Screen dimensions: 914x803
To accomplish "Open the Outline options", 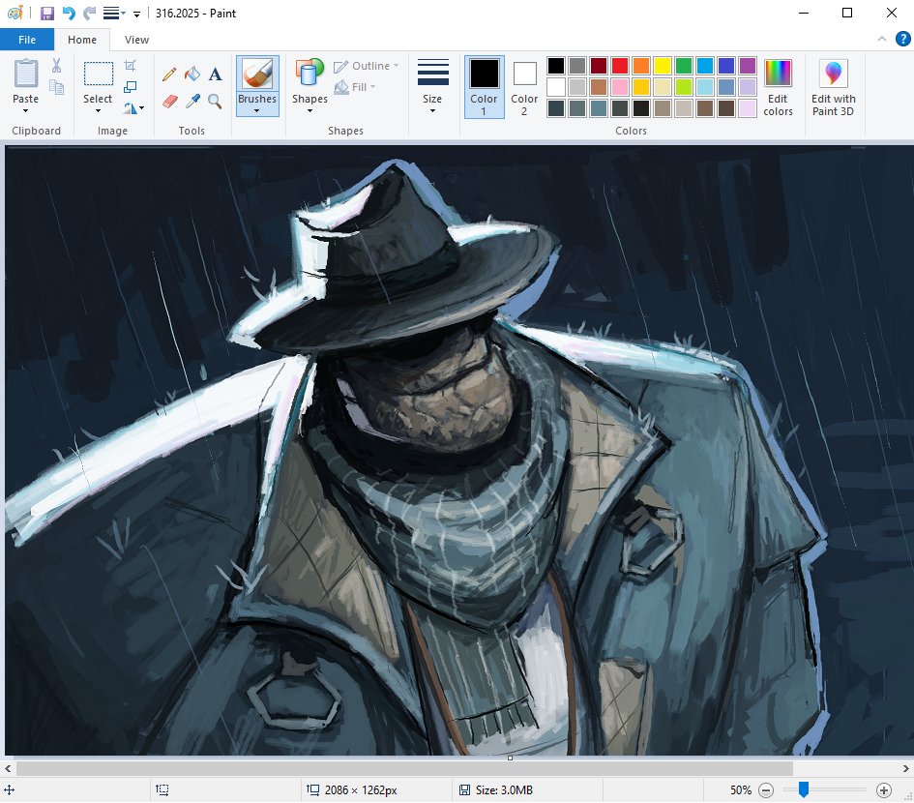I will point(367,65).
